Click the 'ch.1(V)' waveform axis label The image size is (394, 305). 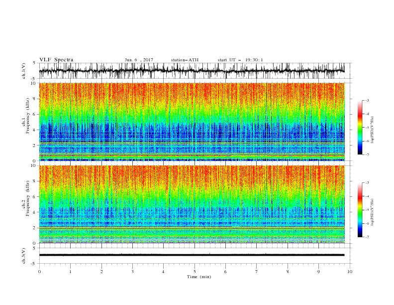(x=24, y=71)
